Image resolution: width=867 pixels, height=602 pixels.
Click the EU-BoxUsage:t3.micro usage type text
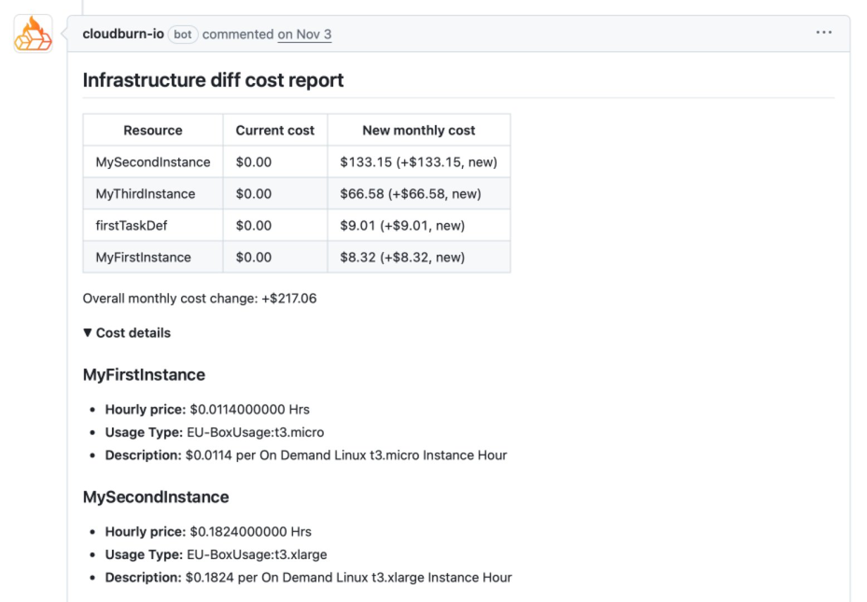[x=255, y=432]
